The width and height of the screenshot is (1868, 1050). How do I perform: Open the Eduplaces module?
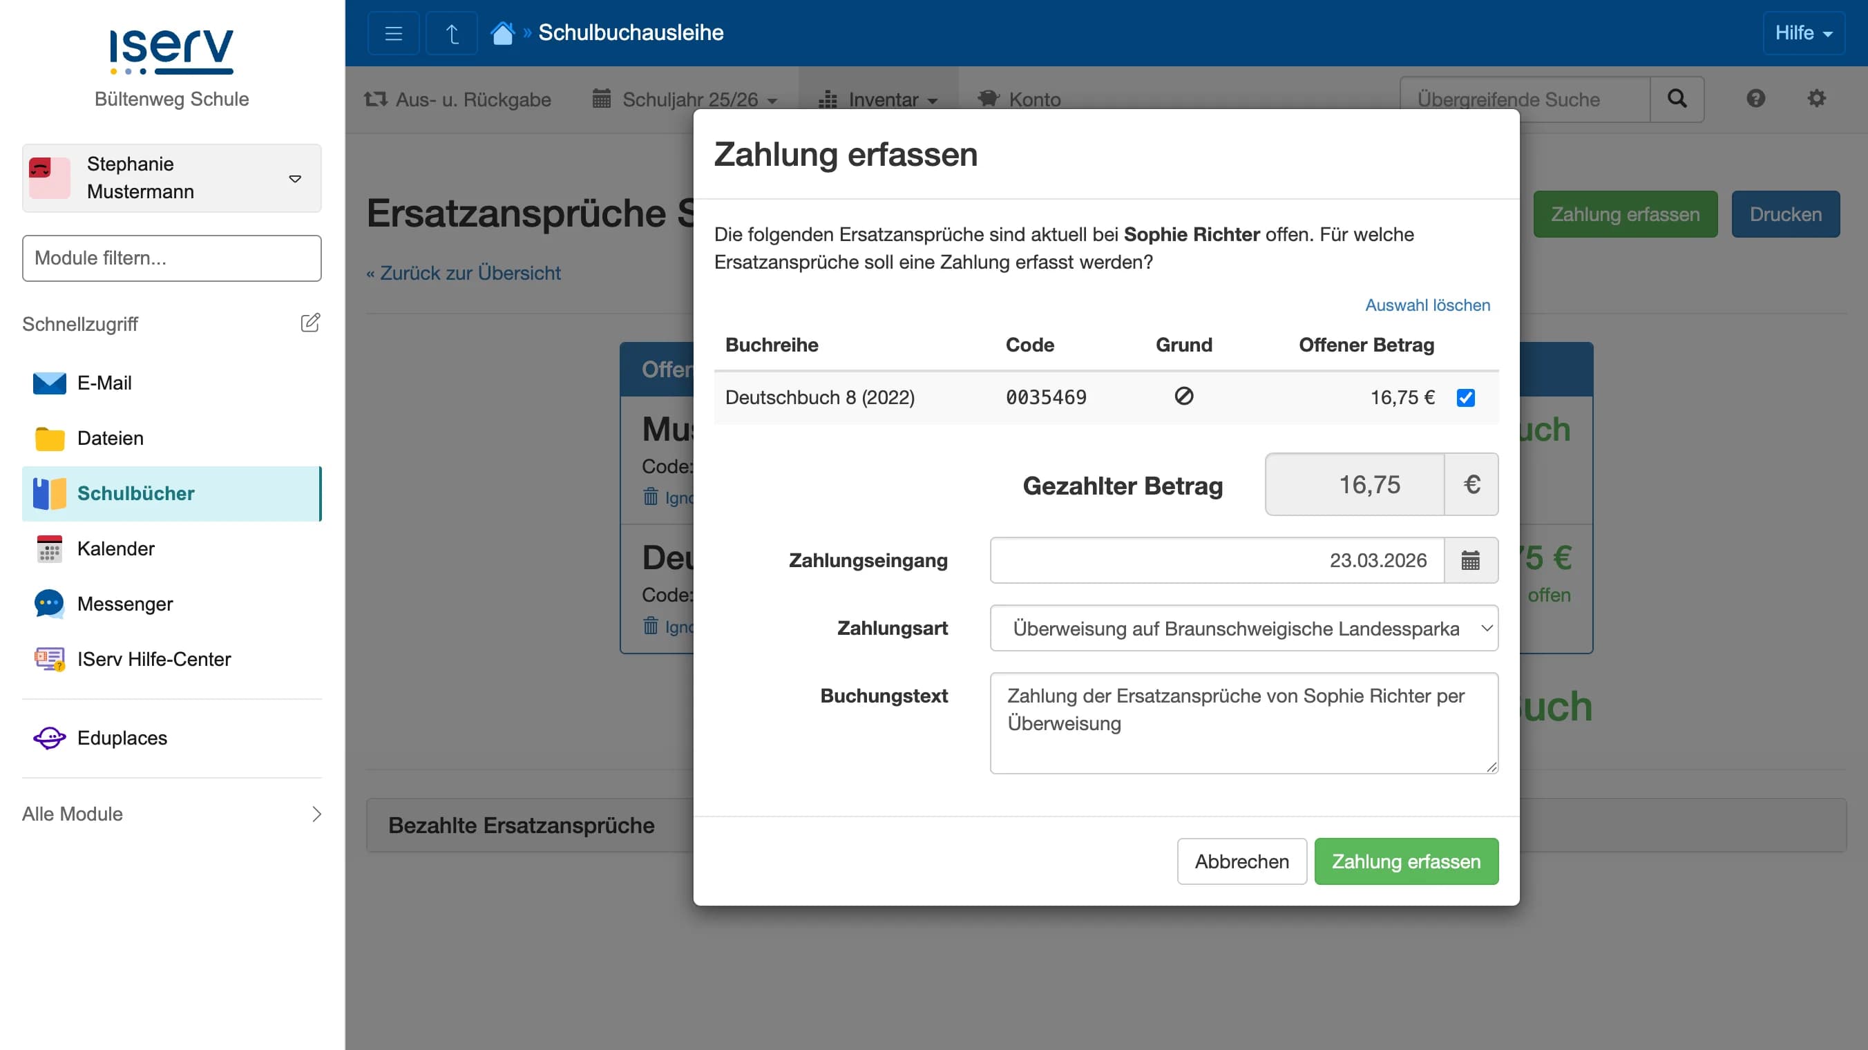[122, 738]
